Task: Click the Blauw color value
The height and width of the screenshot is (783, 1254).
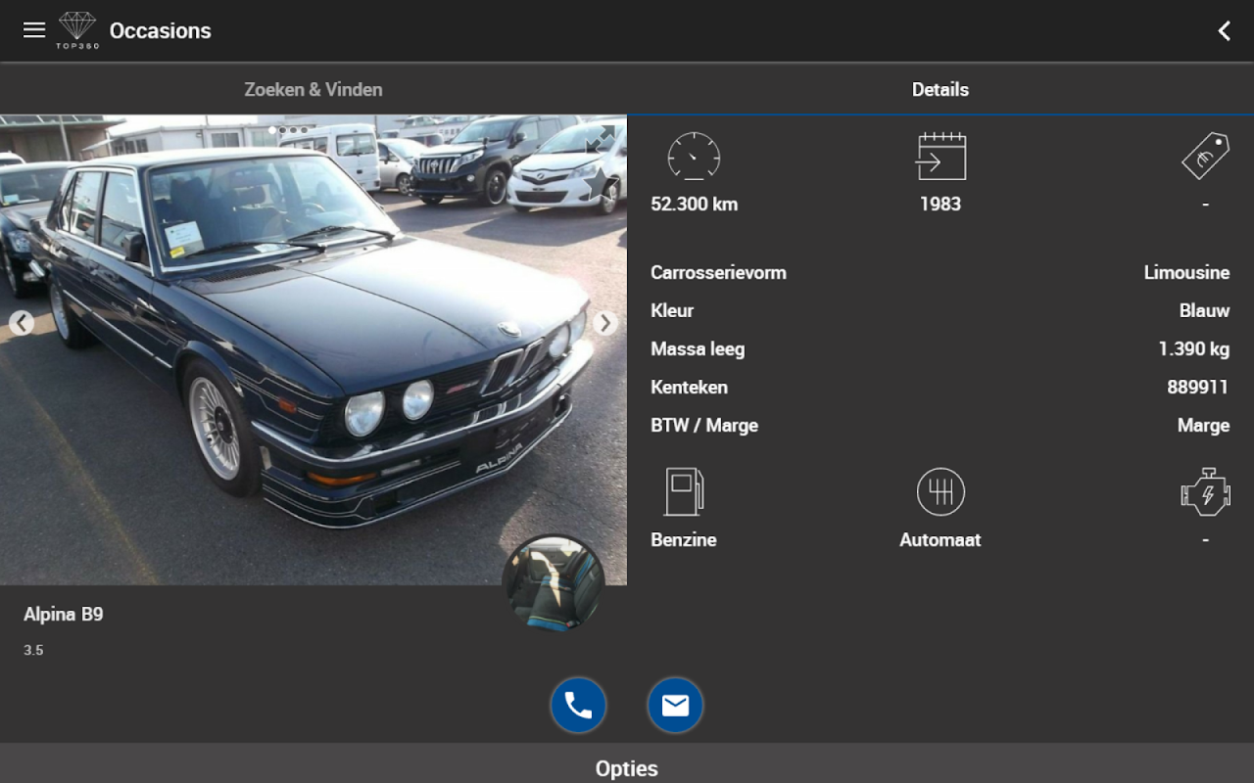Action: pos(1204,311)
